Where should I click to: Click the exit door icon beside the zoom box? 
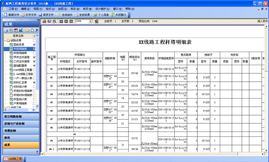click(97, 21)
